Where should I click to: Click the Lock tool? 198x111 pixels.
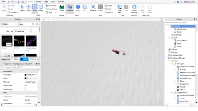(x=108, y=9)
